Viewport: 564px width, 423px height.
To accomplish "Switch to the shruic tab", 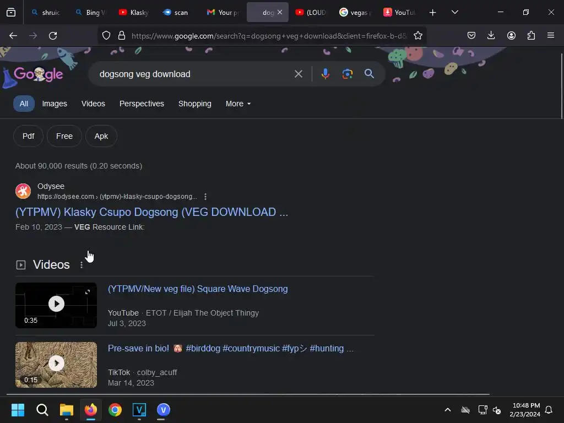I will [x=45, y=13].
